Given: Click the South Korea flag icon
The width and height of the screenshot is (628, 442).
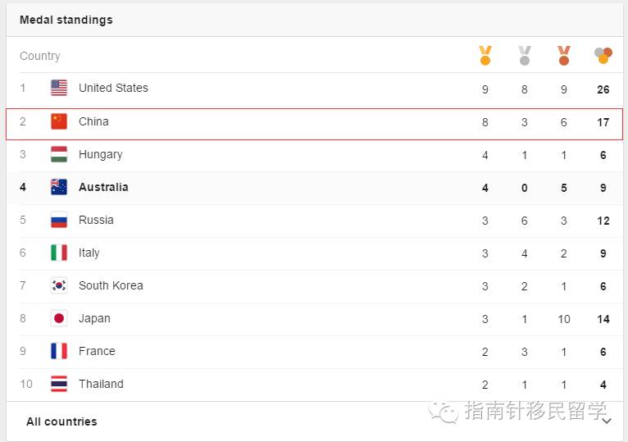Looking at the screenshot, I should pos(59,285).
